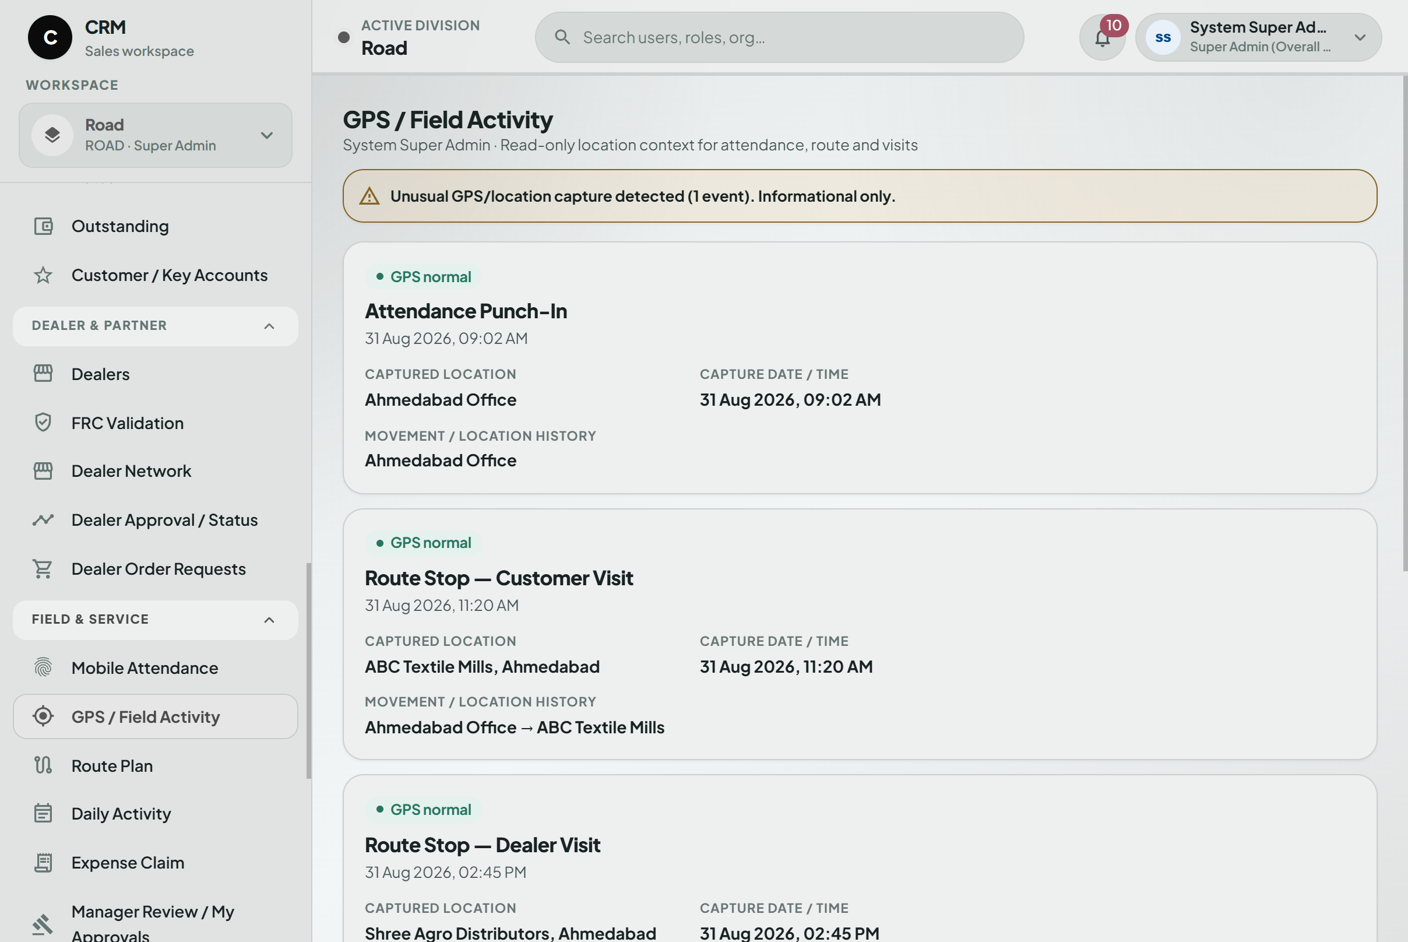Click the unusual GPS capture alert banner
1408x942 pixels.
(860, 196)
